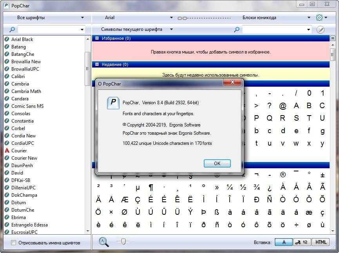Open the Символы текущего шрифта dropdown
The height and width of the screenshot is (253, 339).
(x=137, y=29)
